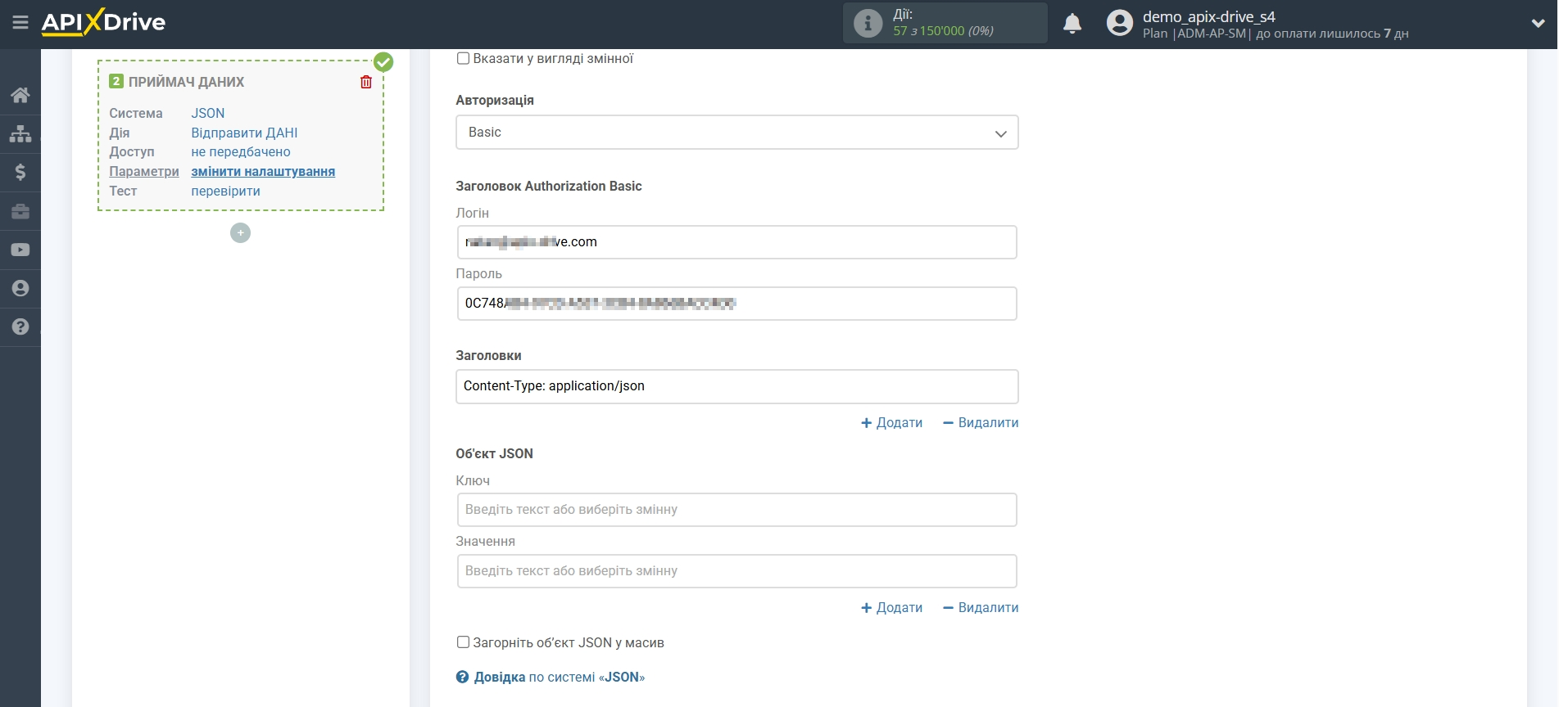Open 'змінити налаштування' link

[263, 171]
